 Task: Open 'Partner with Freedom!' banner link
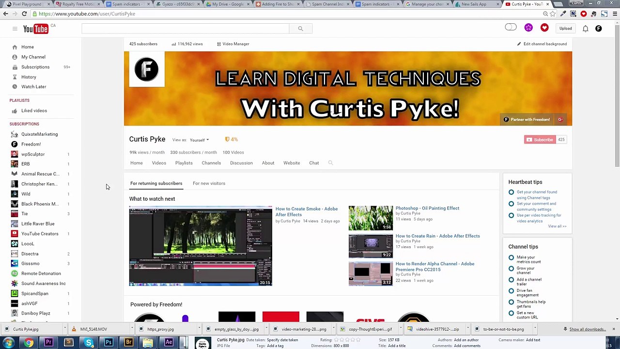pos(527,120)
